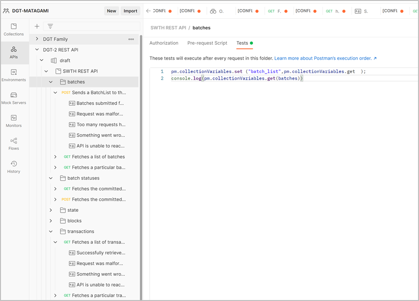Expand POST Fetches the committed... request
Viewport: 419px width, 301px height.
tap(55, 199)
